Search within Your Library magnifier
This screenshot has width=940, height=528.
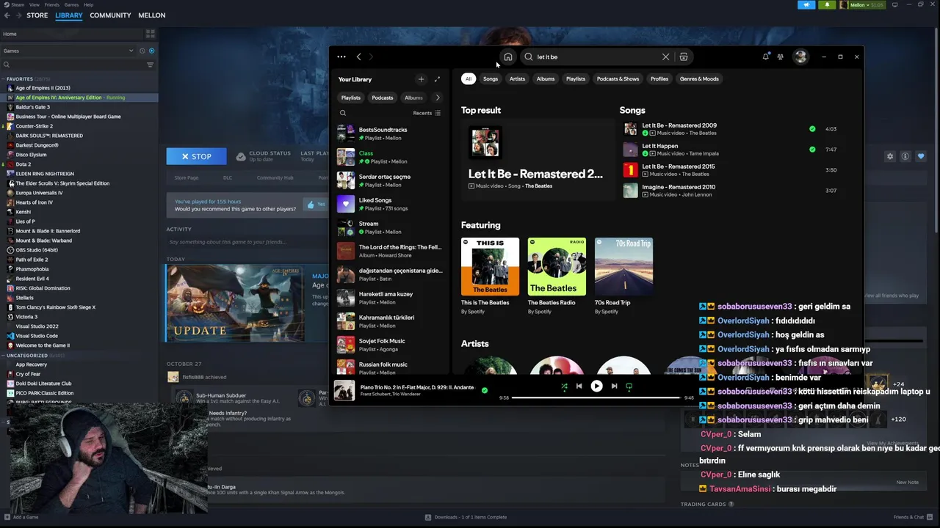pyautogui.click(x=343, y=113)
